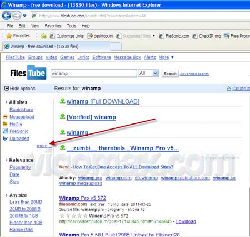Click the browser Forward arrow button
The width and height of the screenshot is (250, 237).
pyautogui.click(x=17, y=16)
